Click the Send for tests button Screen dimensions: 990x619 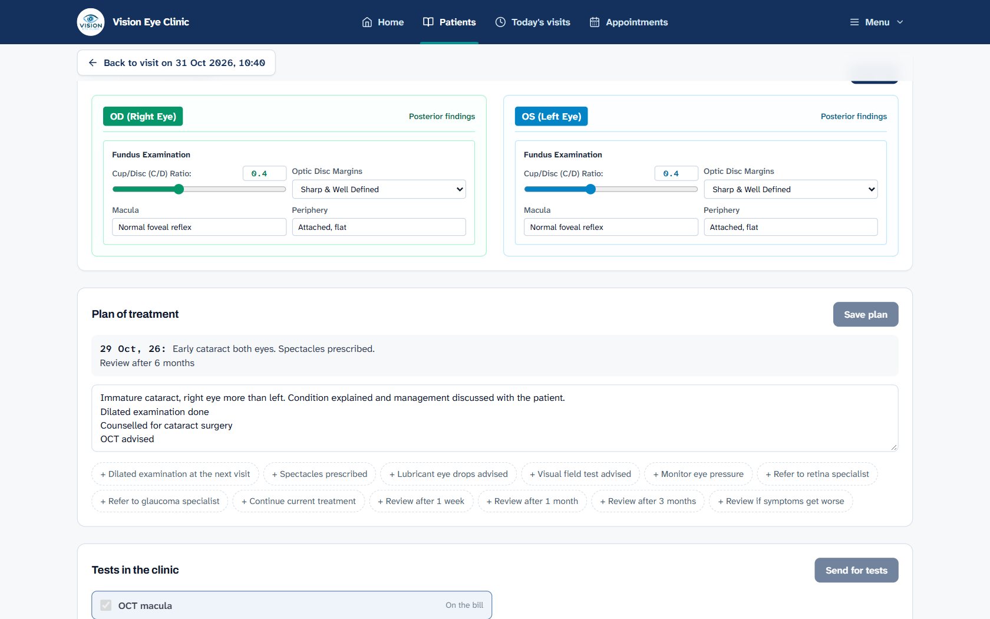(856, 570)
